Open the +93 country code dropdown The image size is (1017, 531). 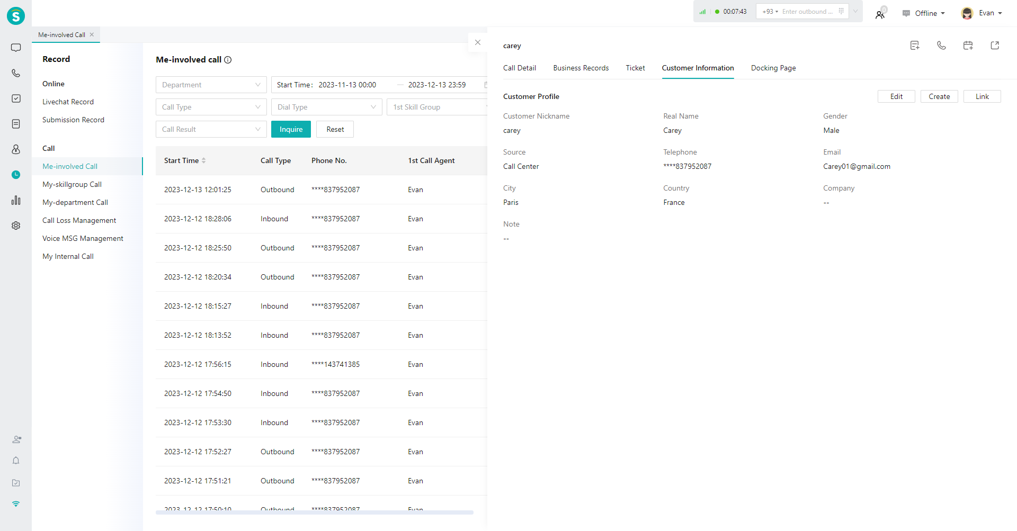pyautogui.click(x=770, y=12)
